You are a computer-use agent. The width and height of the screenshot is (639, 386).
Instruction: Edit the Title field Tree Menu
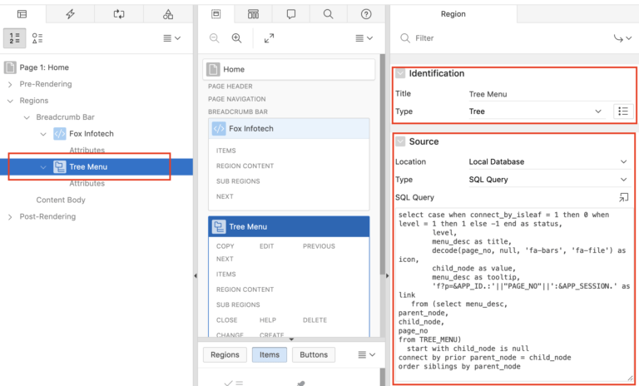click(550, 94)
